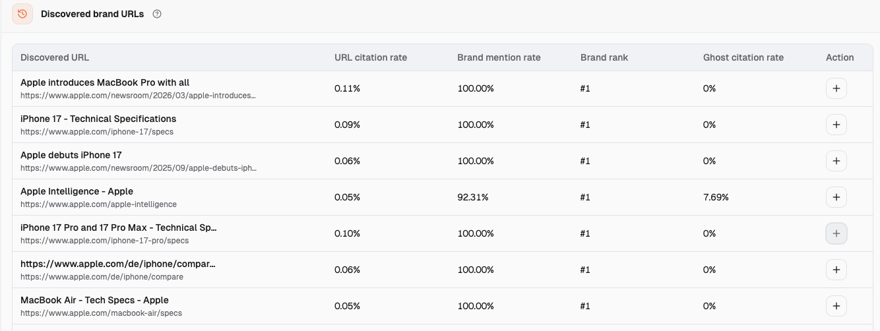This screenshot has width=880, height=331.
Task: Open the Apple Intelligence - Apple title
Action: tap(77, 191)
